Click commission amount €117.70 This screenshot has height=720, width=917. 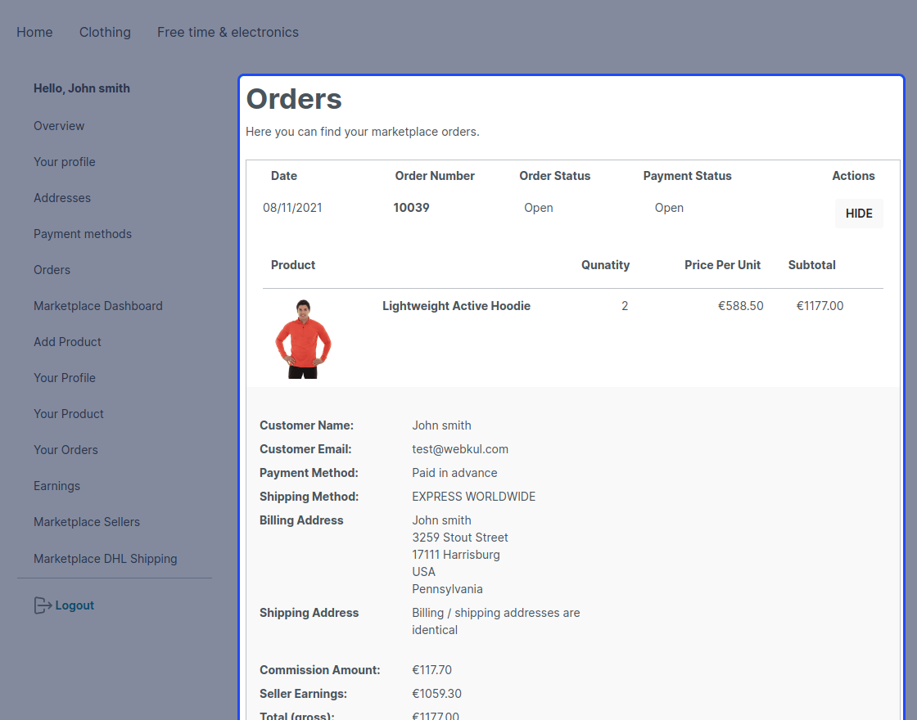pos(431,670)
